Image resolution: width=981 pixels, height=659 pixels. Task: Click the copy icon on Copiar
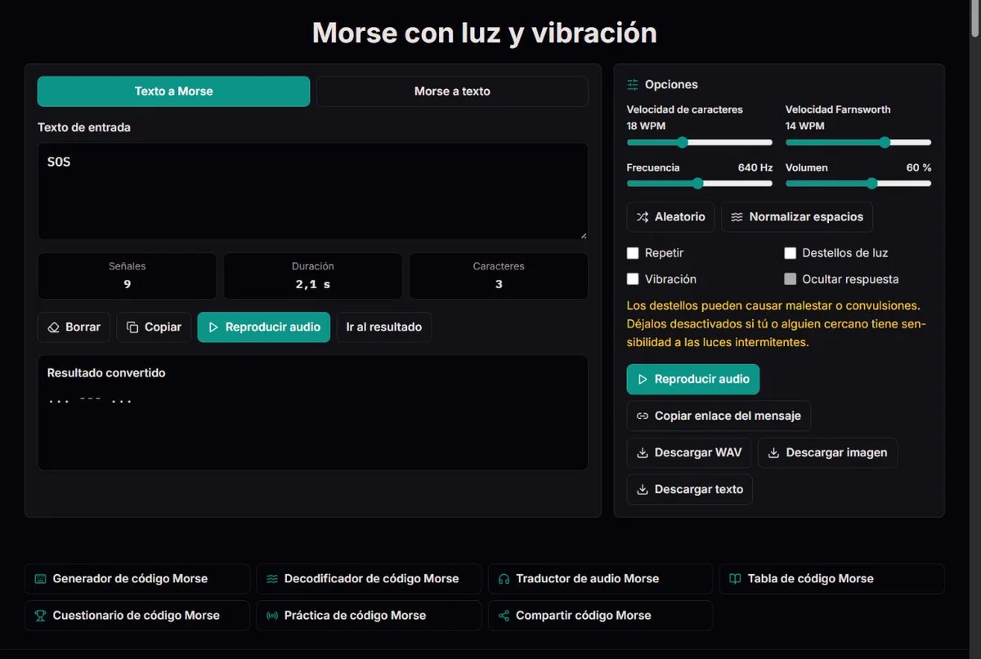(x=132, y=327)
